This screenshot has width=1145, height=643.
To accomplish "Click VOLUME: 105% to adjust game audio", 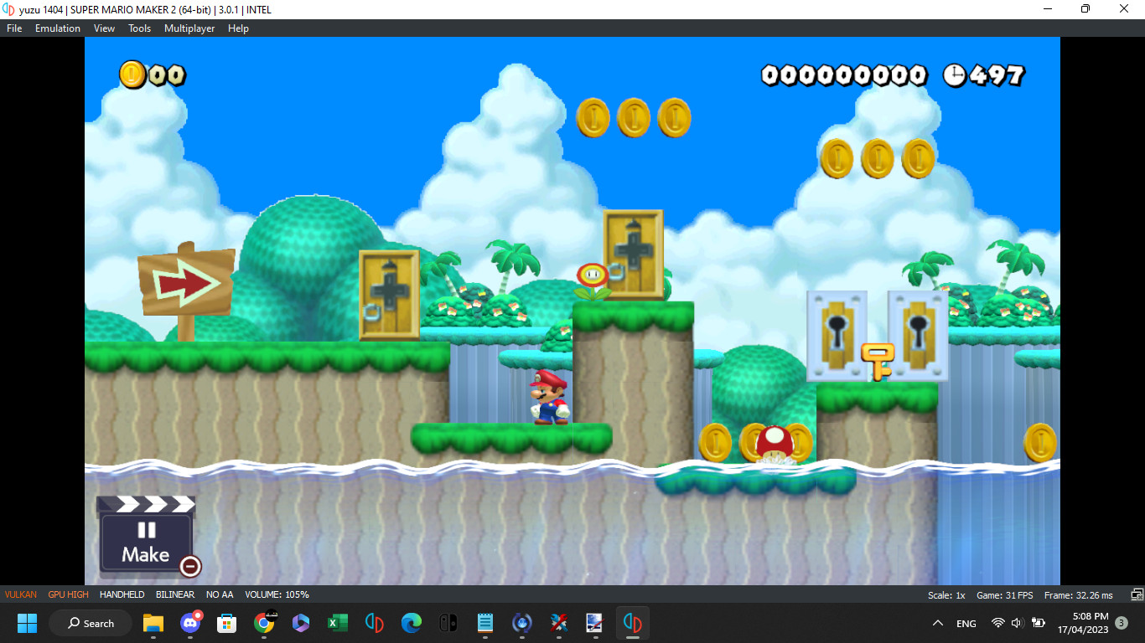I will tap(277, 594).
